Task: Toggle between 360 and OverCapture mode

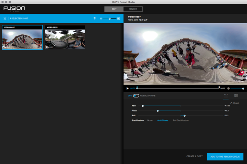Action: click(136, 96)
